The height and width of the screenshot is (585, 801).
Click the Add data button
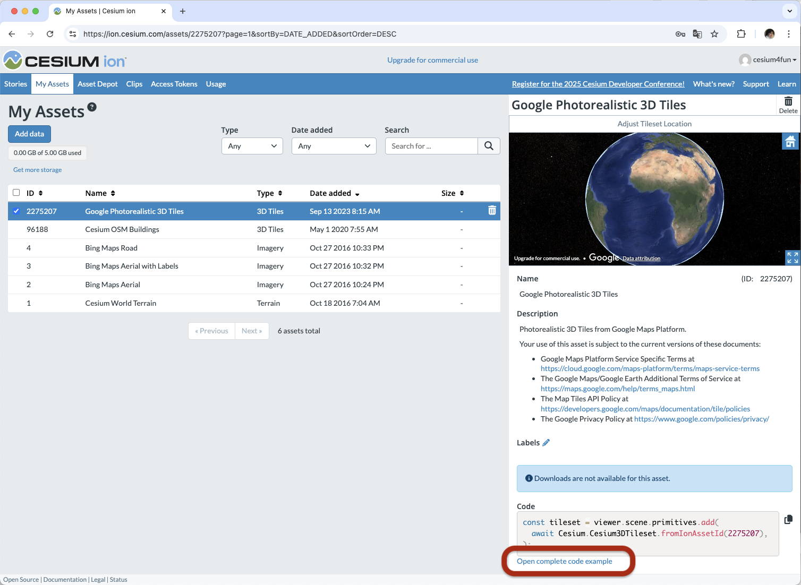coord(29,134)
